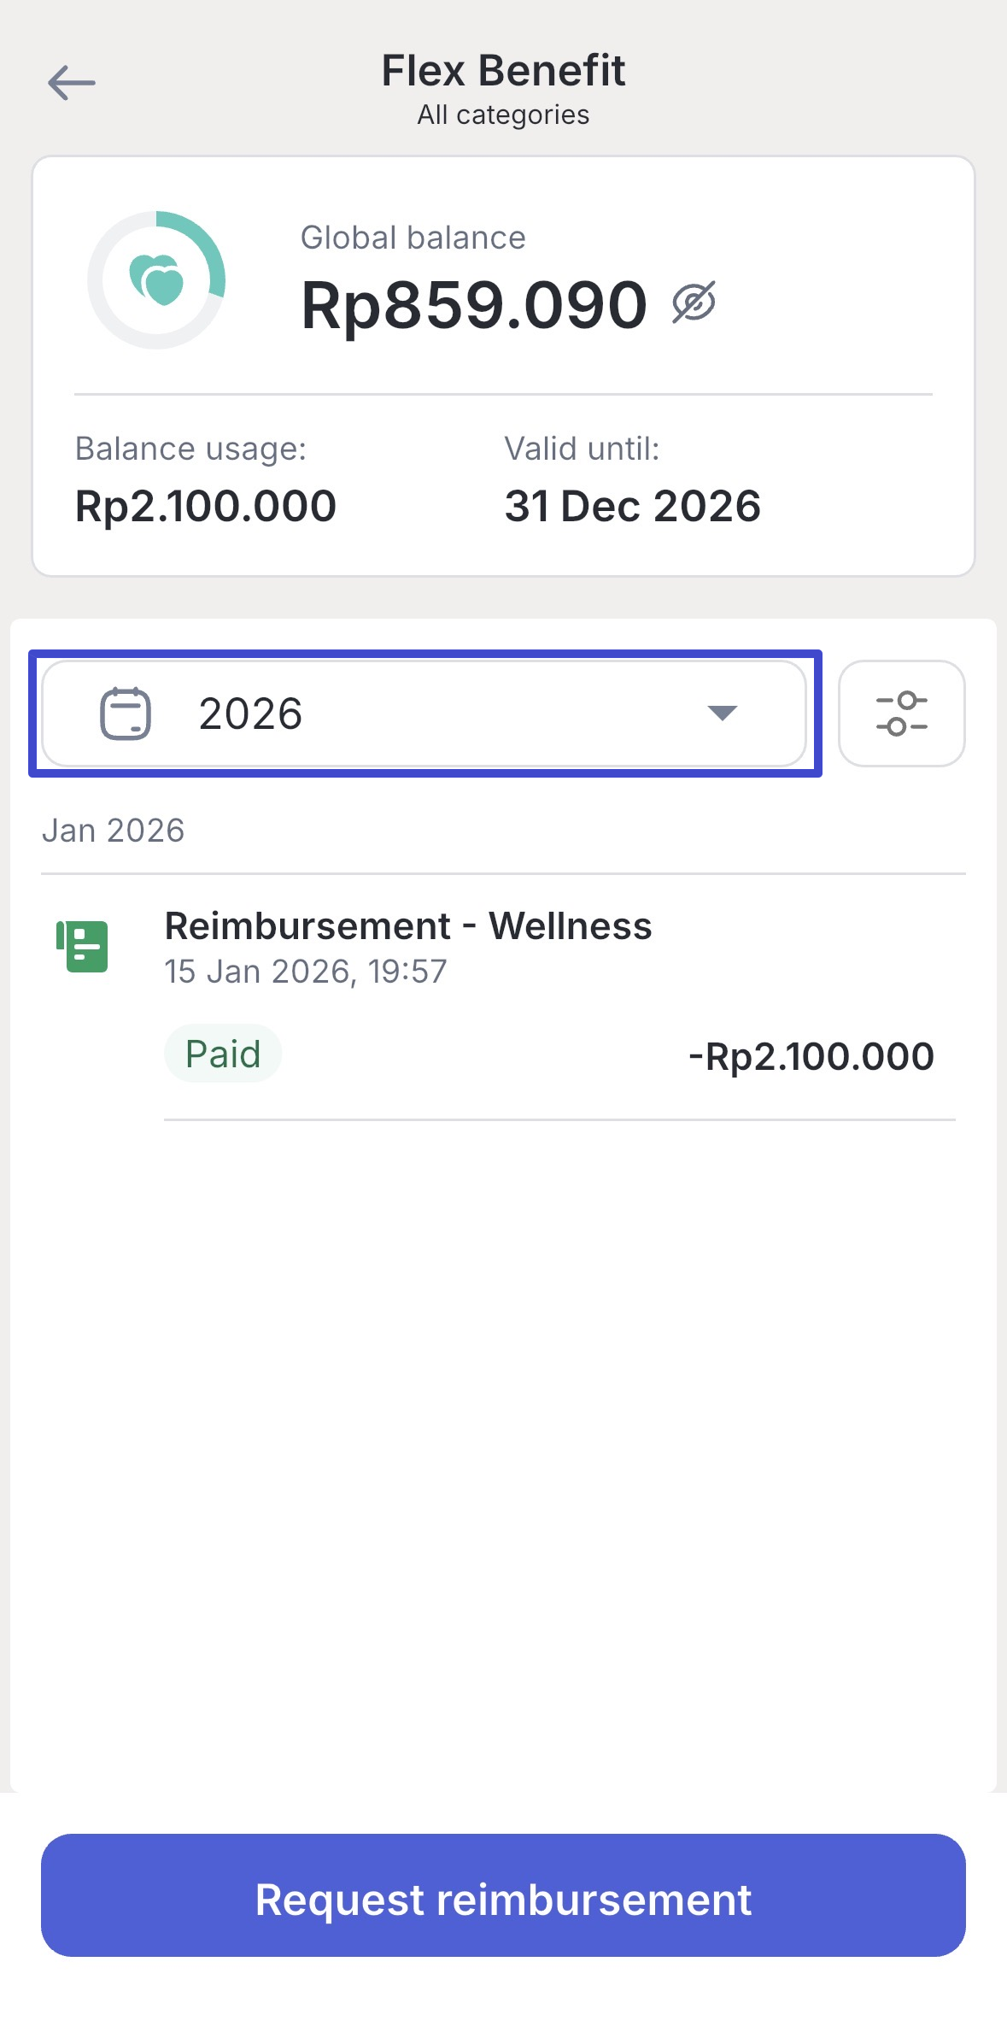This screenshot has width=1007, height=2044.
Task: Tap the green reimbursement receipt icon
Action: tap(82, 946)
